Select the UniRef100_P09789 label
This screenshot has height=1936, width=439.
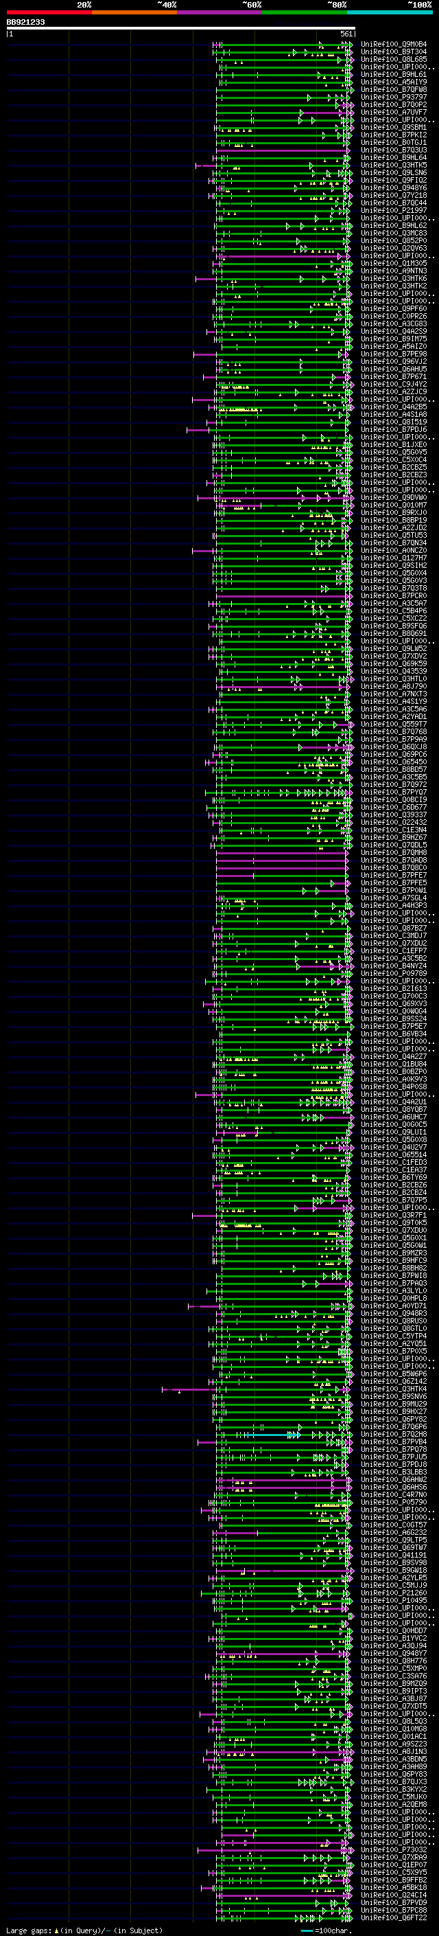click(x=393, y=973)
